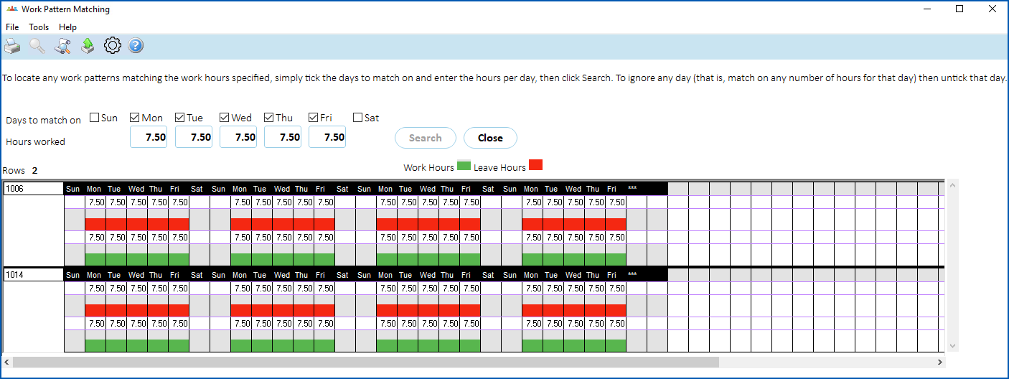Image resolution: width=1009 pixels, height=379 pixels.
Task: Click the *** header in row 1006
Action: pos(632,189)
